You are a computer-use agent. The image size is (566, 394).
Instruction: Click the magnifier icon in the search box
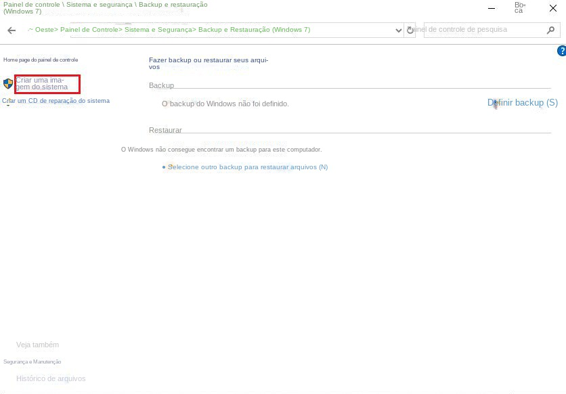(x=550, y=30)
